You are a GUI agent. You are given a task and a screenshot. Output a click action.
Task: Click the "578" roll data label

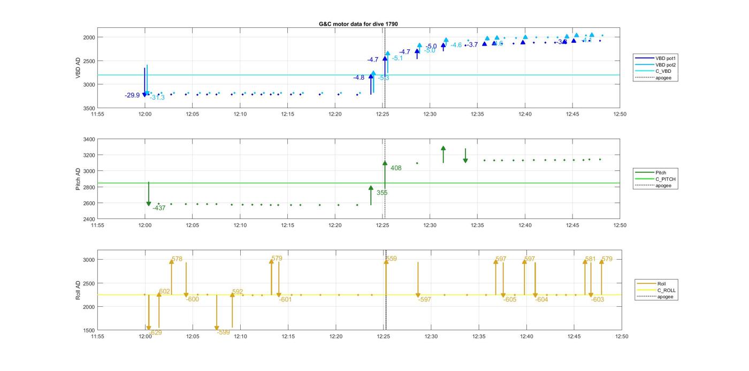click(177, 259)
